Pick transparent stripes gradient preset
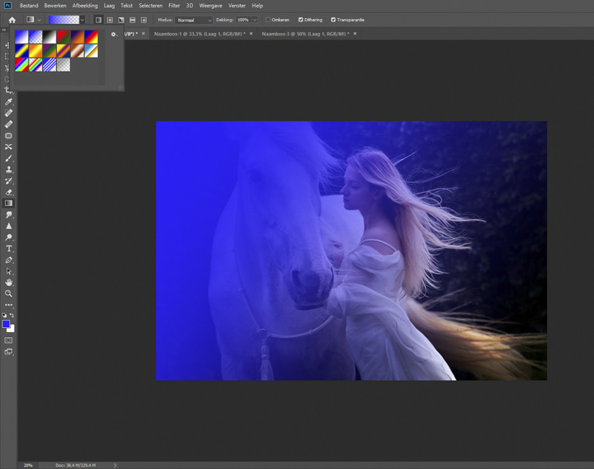This screenshot has width=594, height=469. pyautogui.click(x=50, y=65)
